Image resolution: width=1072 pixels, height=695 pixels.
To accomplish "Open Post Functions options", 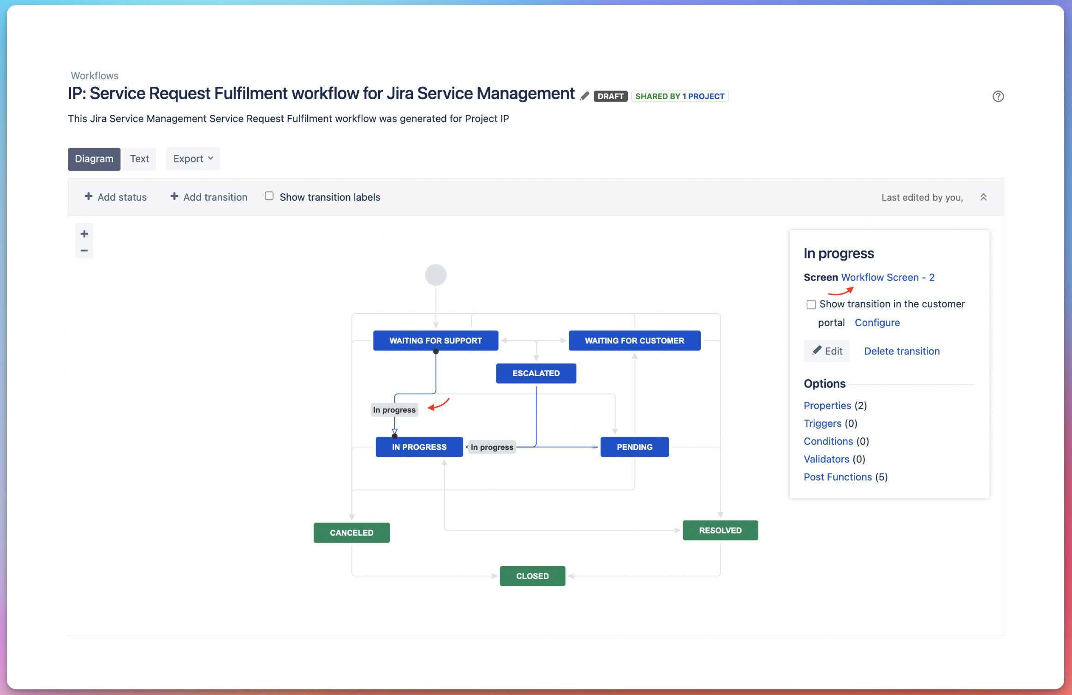I will 837,477.
